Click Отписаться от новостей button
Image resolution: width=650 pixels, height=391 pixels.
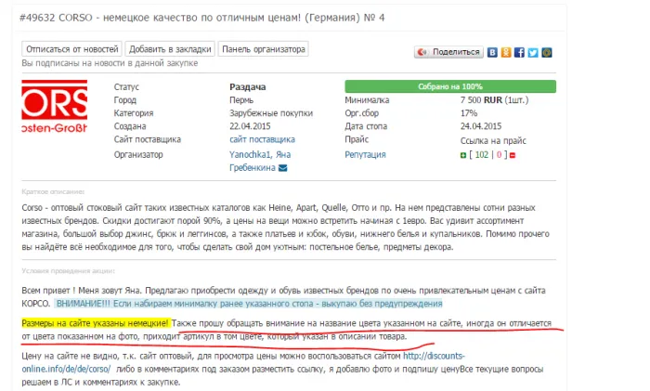pyautogui.click(x=72, y=49)
